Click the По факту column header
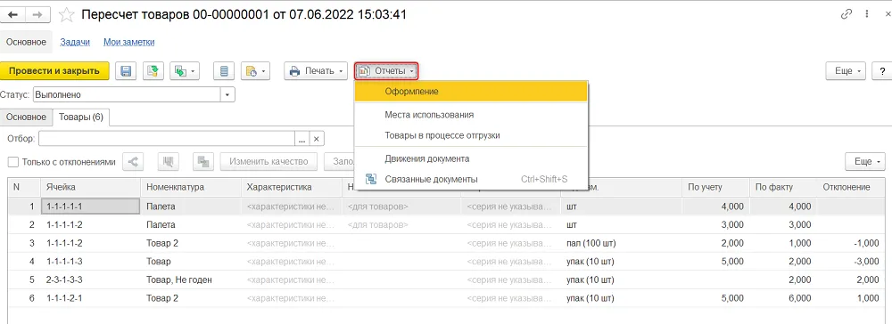 coord(783,187)
